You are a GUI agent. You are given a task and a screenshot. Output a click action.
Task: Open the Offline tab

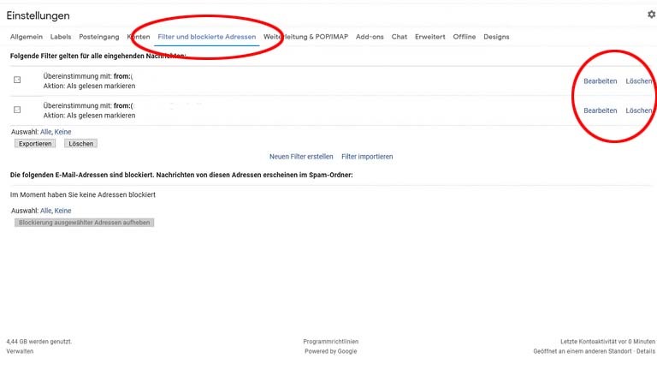[465, 37]
